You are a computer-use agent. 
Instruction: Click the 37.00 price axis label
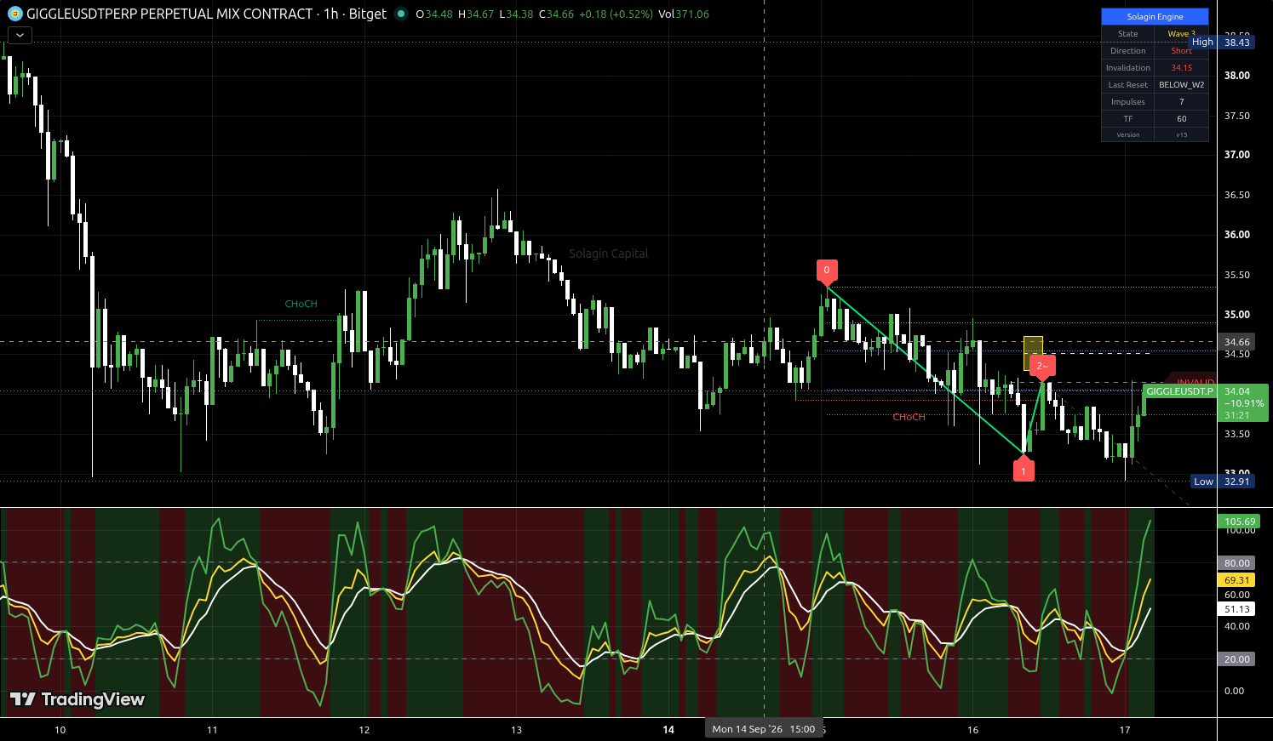coord(1236,155)
